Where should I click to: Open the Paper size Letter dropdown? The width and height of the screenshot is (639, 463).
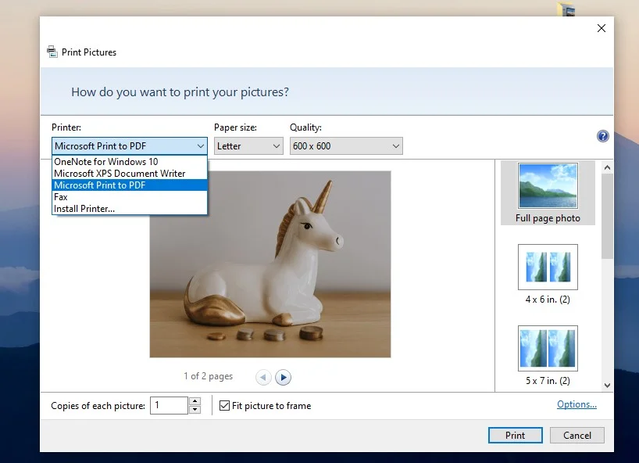click(248, 146)
